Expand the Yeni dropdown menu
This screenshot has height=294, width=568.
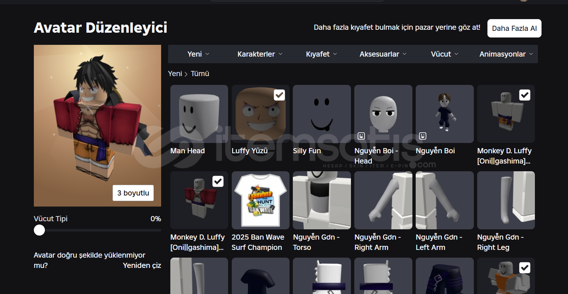click(x=198, y=54)
